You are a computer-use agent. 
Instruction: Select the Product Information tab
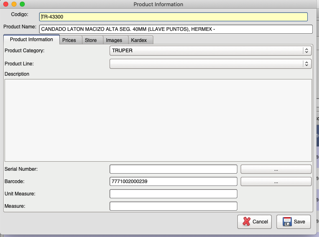pos(31,39)
